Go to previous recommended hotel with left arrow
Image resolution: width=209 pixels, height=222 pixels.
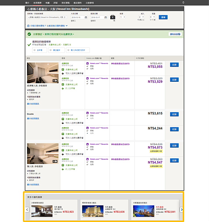point(27,209)
